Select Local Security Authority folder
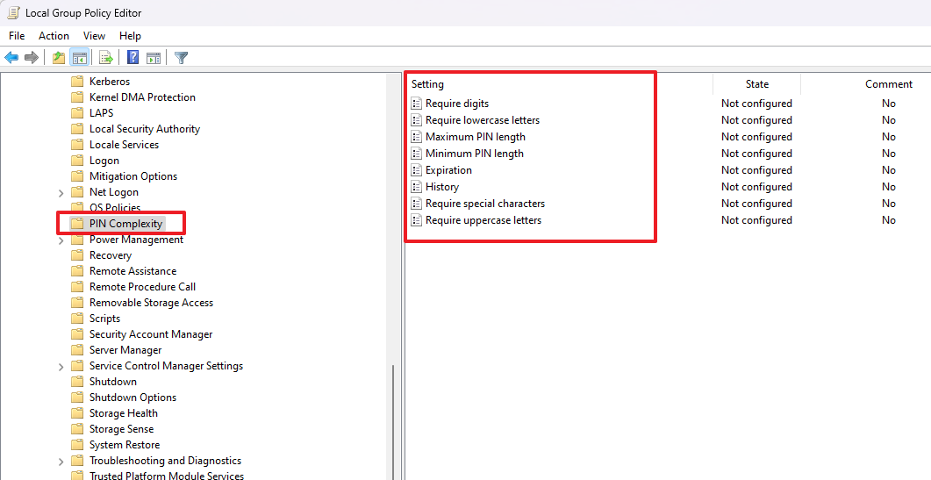 pyautogui.click(x=144, y=129)
